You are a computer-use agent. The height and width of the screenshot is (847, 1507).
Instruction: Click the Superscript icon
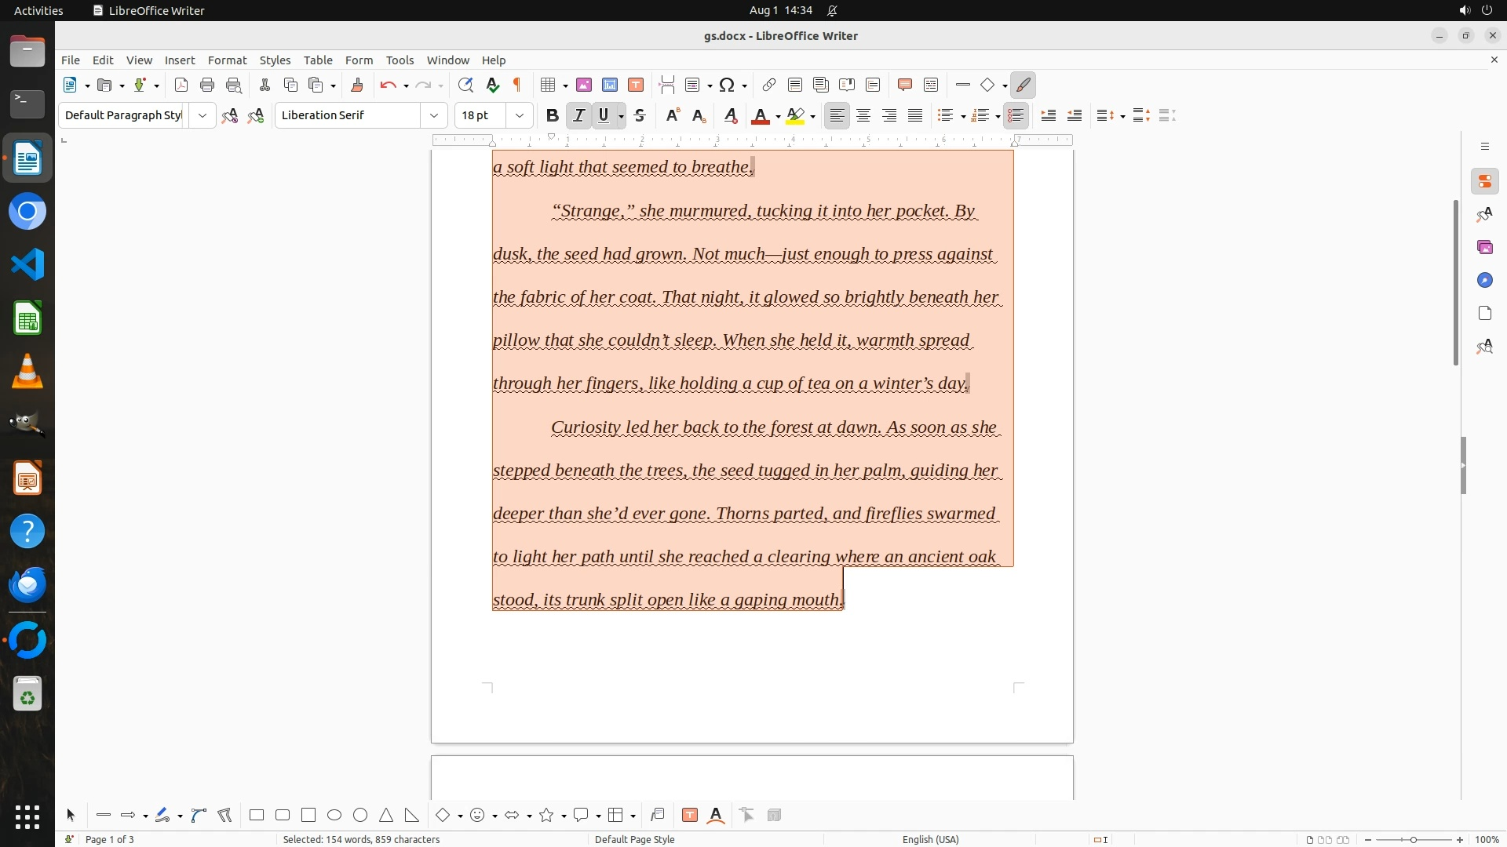[x=672, y=115]
